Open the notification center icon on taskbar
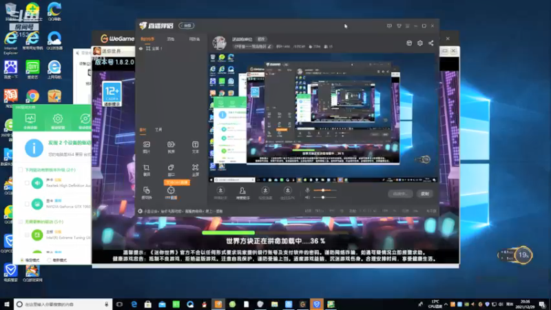551x310 pixels. 543,304
